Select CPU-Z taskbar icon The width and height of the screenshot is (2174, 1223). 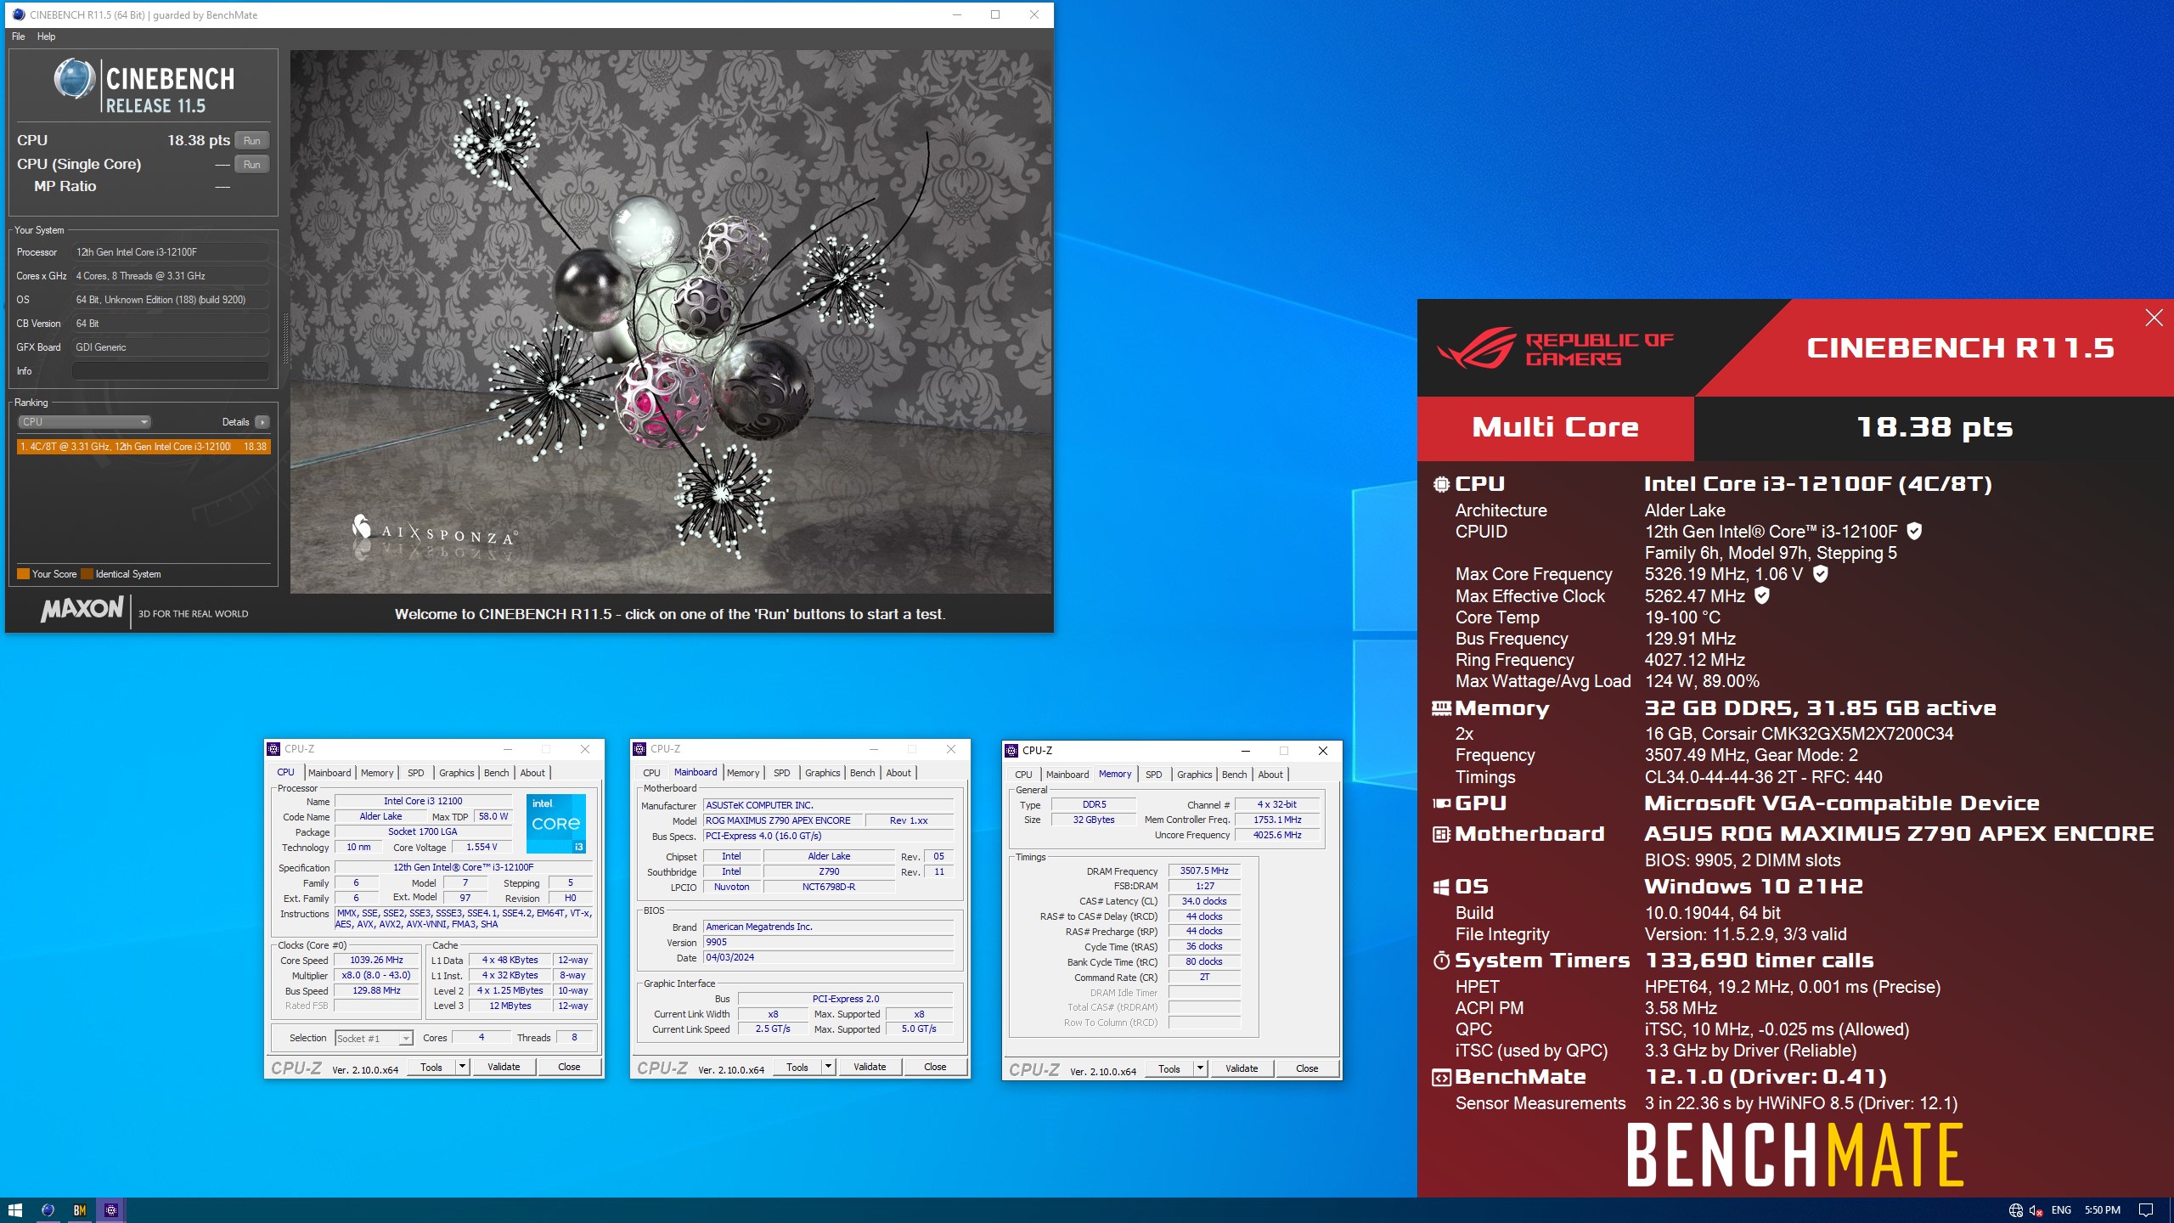(x=110, y=1210)
